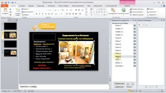The height and width of the screenshot is (93, 166).
Task: Toggle visibility of Заголовок 1
Action: [x=134, y=66]
